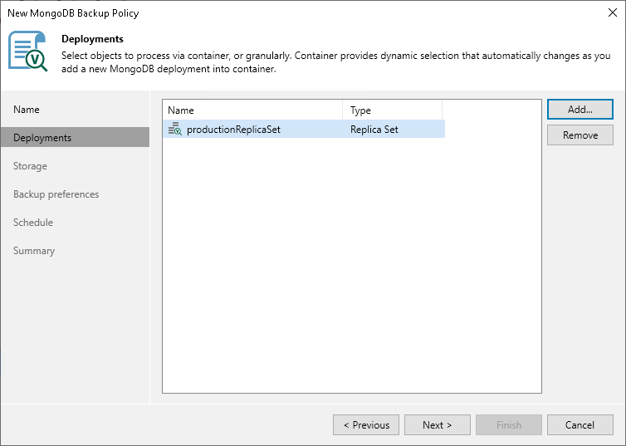Click the backup policy document icon in the header
Viewport: 626px width, 446px height.
(x=28, y=51)
